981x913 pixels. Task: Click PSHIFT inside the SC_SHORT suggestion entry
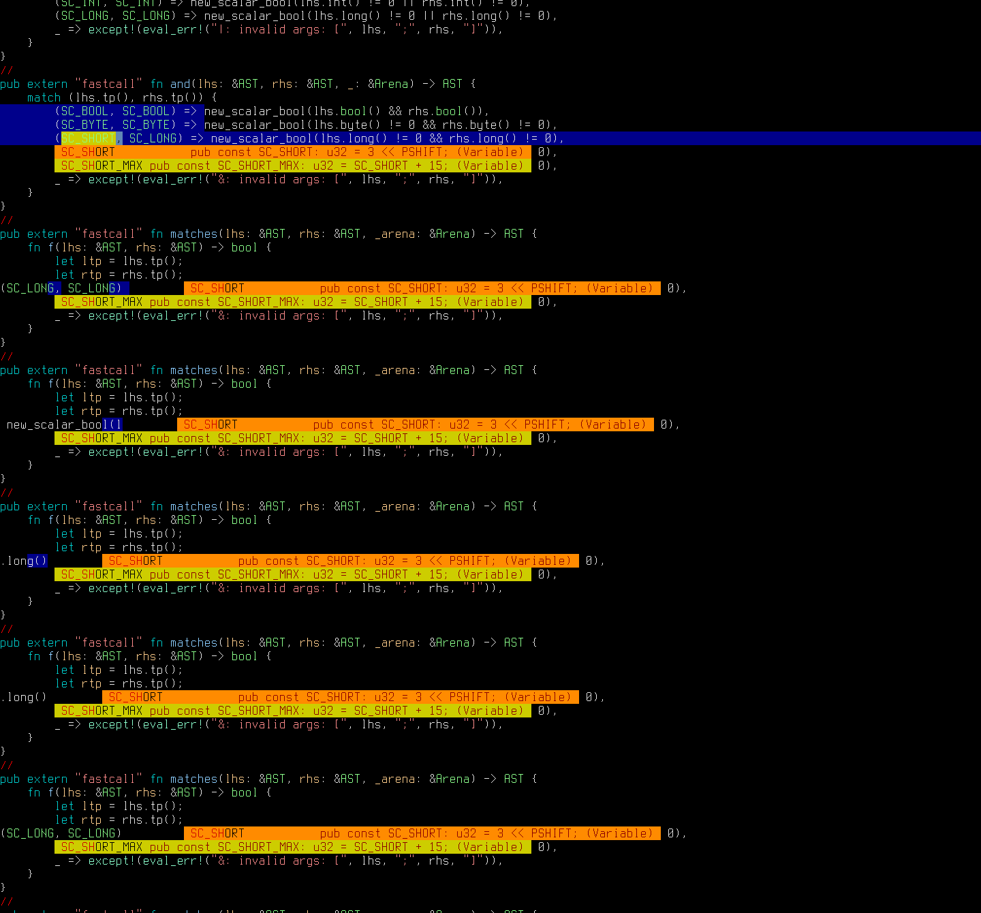(422, 152)
